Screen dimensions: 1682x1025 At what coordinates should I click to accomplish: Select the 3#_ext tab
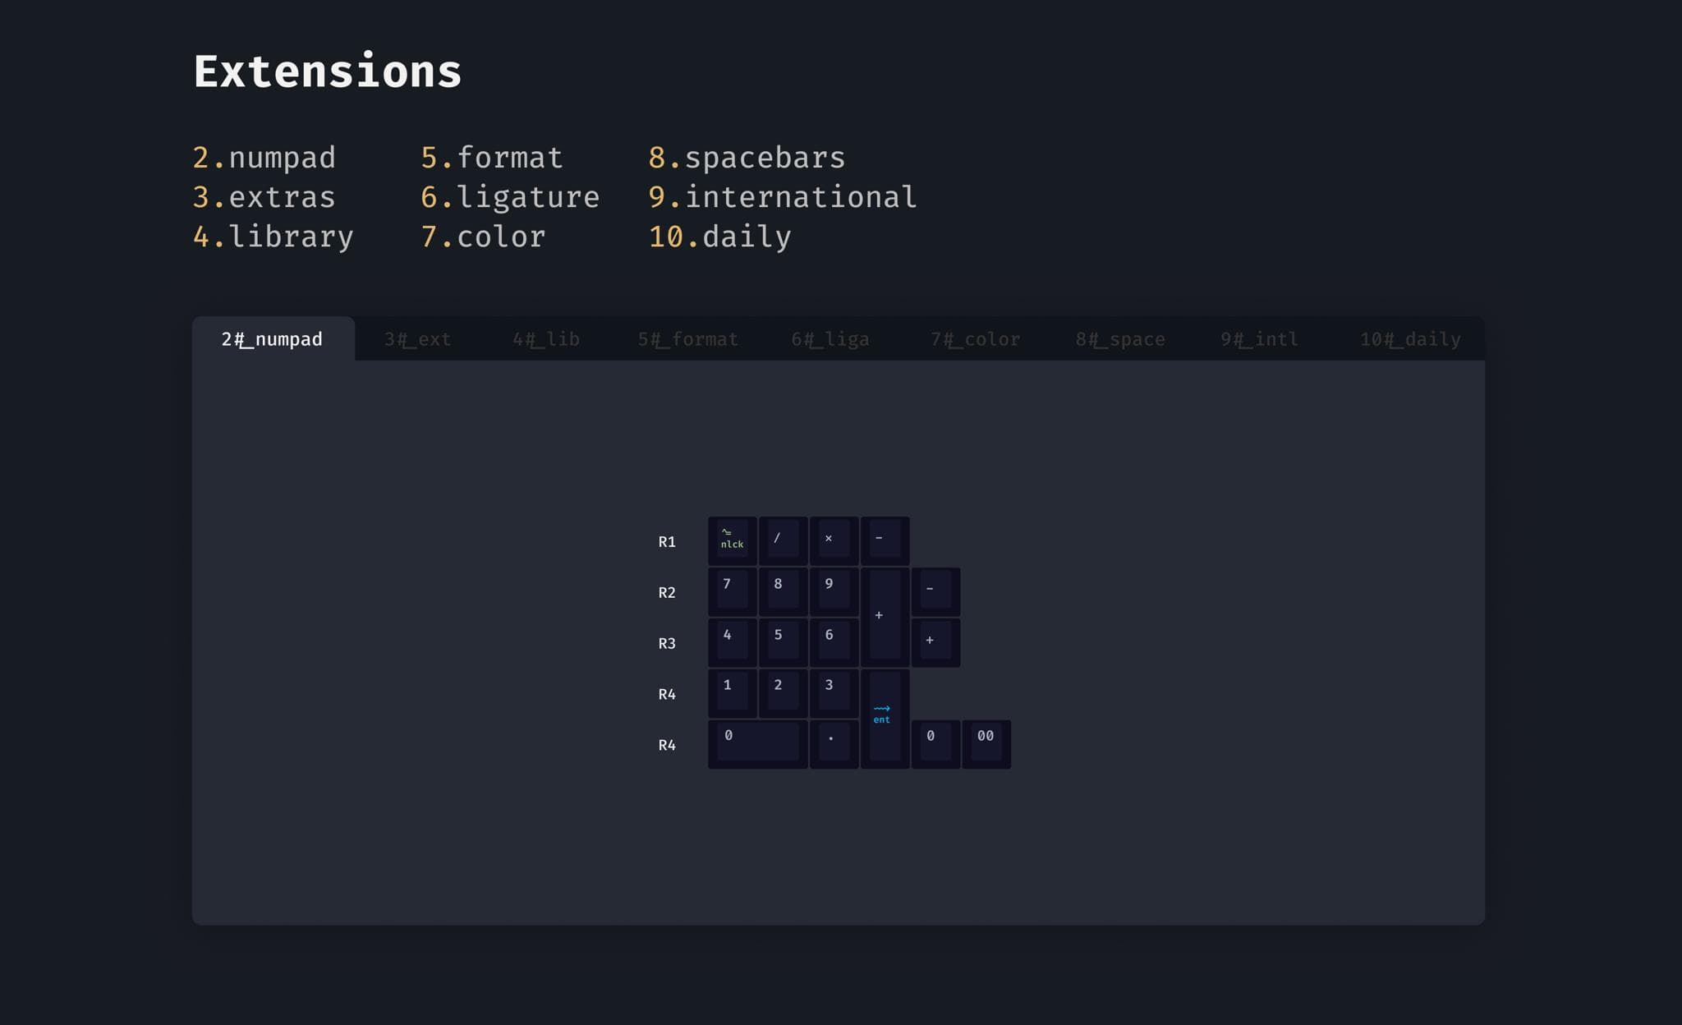click(x=417, y=339)
